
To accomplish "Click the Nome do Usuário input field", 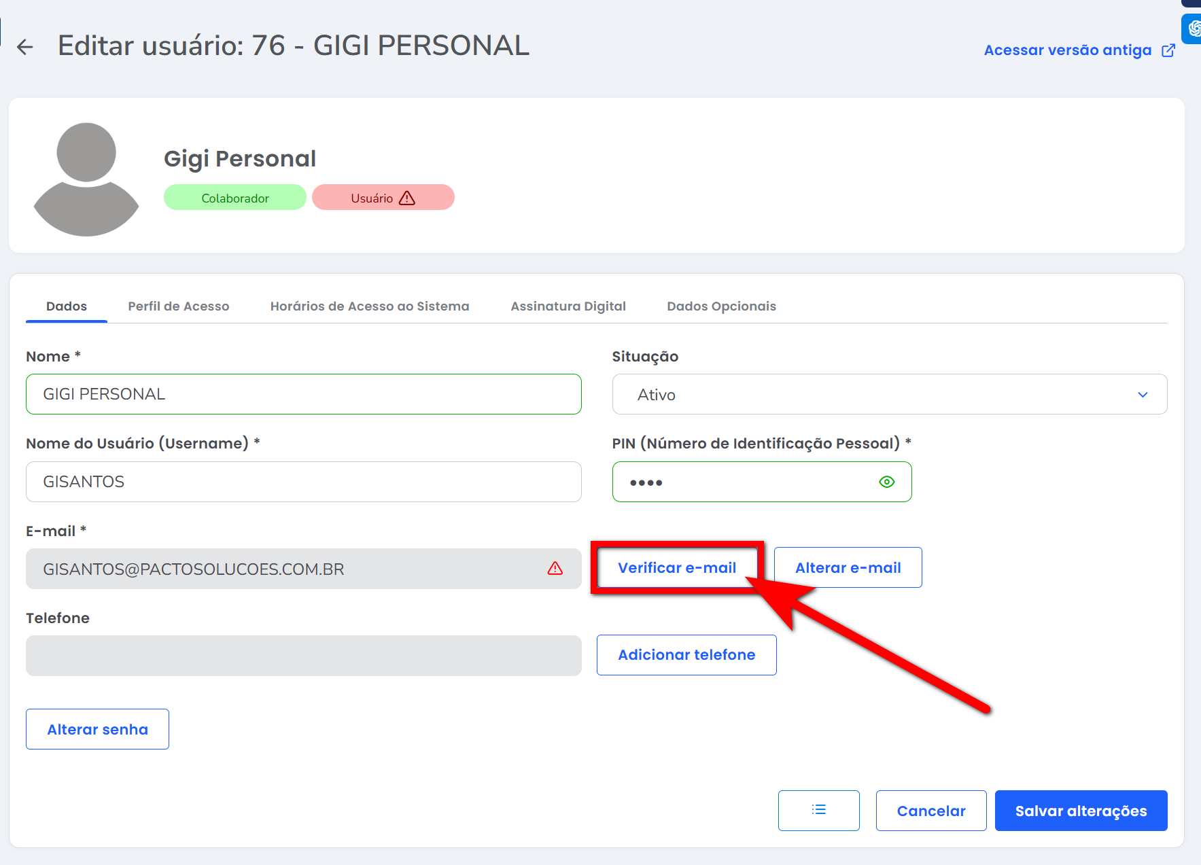I will tap(303, 482).
